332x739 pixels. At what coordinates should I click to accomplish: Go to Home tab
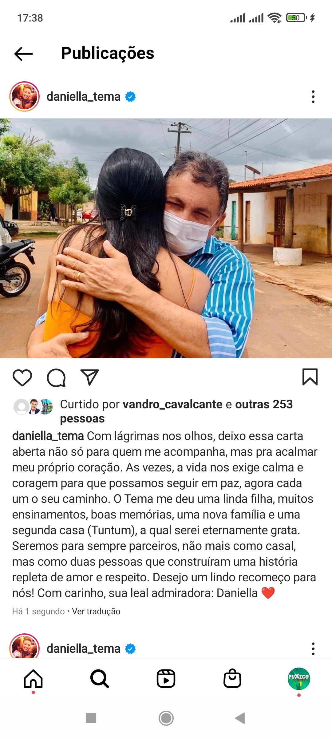click(33, 679)
